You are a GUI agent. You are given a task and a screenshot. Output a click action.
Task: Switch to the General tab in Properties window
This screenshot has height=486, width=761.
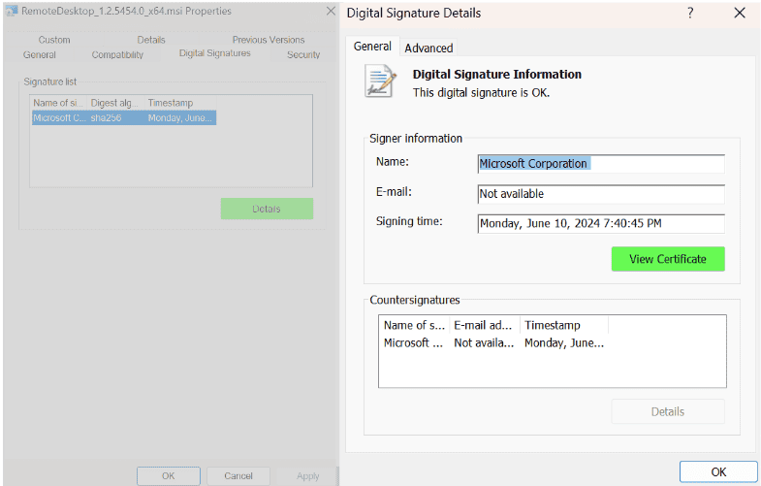pos(40,55)
